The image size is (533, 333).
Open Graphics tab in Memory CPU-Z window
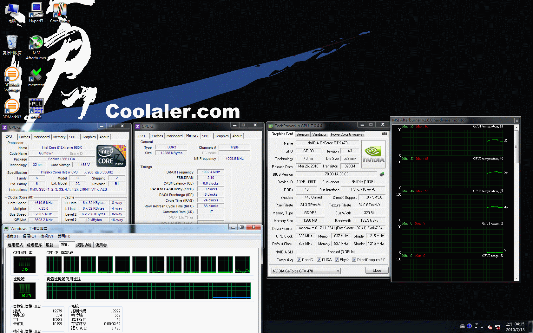(222, 136)
